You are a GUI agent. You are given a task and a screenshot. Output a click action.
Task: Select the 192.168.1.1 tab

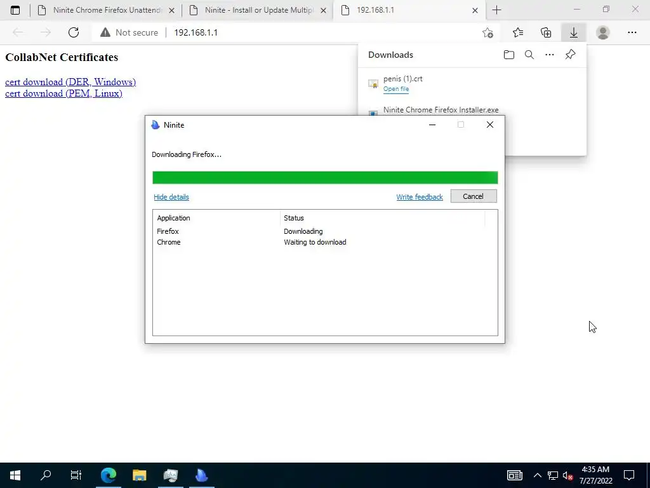(x=409, y=10)
